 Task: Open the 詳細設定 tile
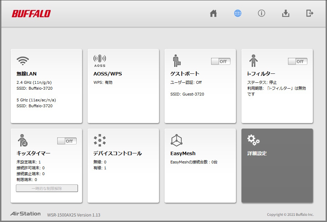(x=277, y=165)
